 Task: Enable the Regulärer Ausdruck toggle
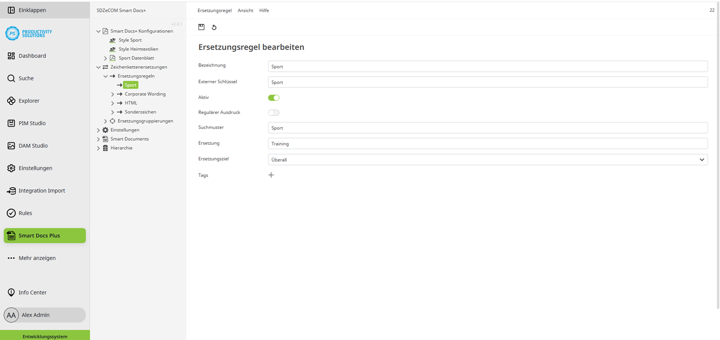tap(274, 113)
